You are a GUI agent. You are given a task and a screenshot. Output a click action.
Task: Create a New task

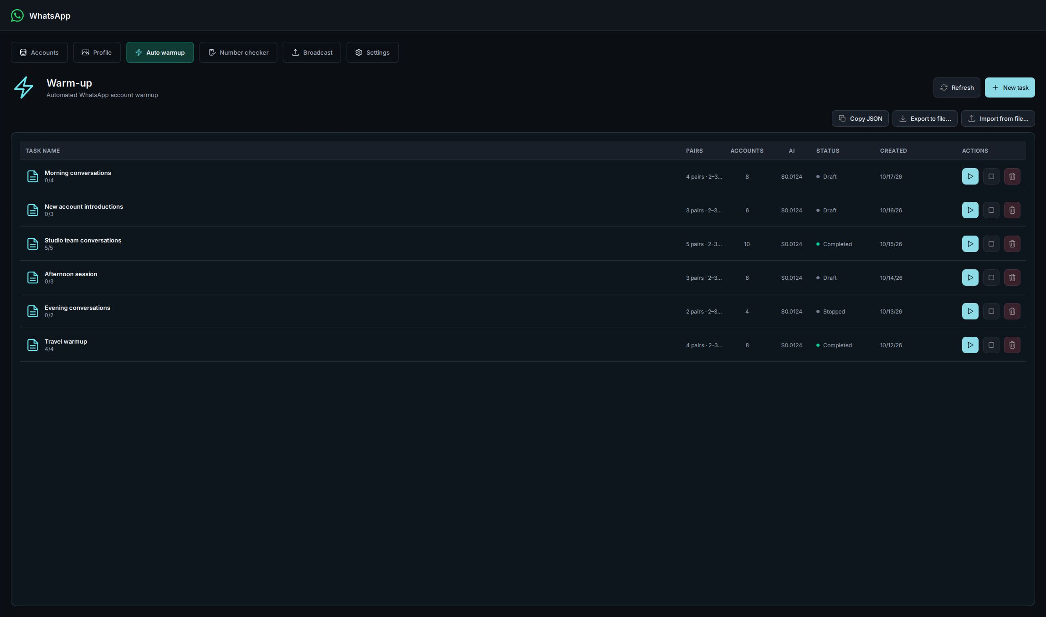[x=1010, y=87]
